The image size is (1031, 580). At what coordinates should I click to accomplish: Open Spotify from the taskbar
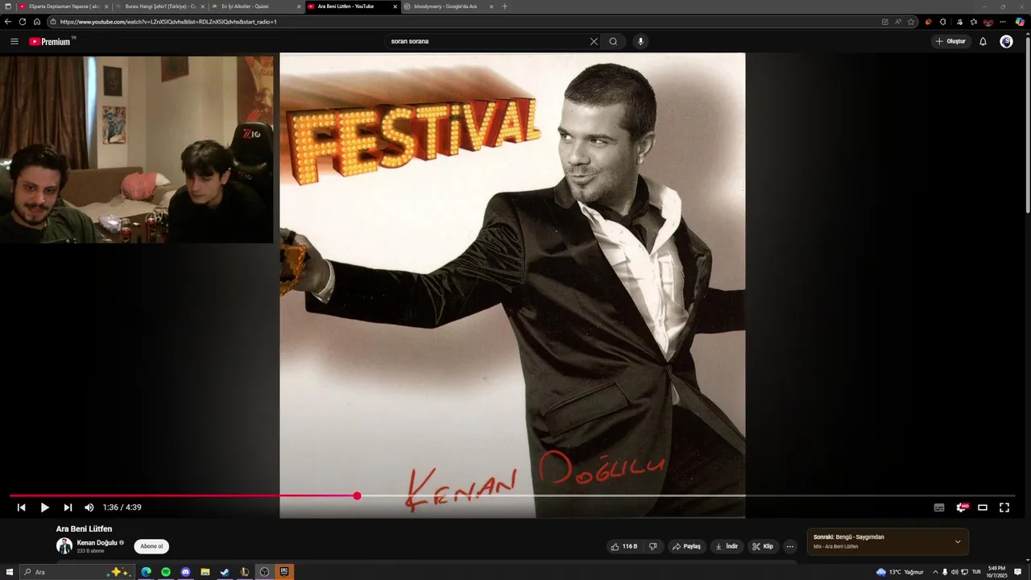[x=166, y=572]
